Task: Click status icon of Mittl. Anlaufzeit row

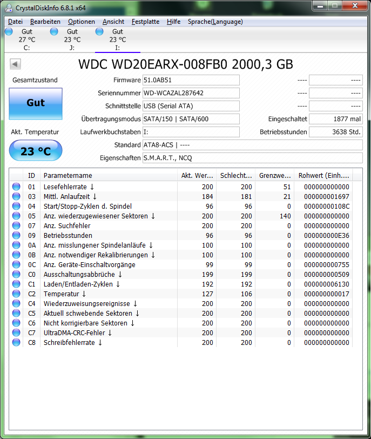Action: point(16,196)
